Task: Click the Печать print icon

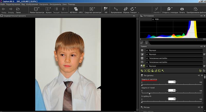Action: pyautogui.click(x=182, y=9)
